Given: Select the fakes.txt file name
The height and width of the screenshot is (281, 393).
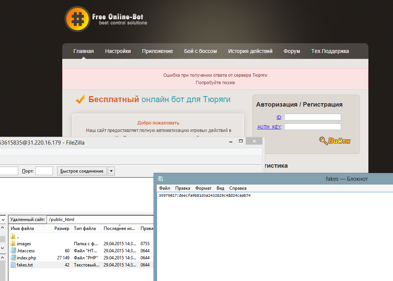Looking at the screenshot, I should [x=25, y=265].
